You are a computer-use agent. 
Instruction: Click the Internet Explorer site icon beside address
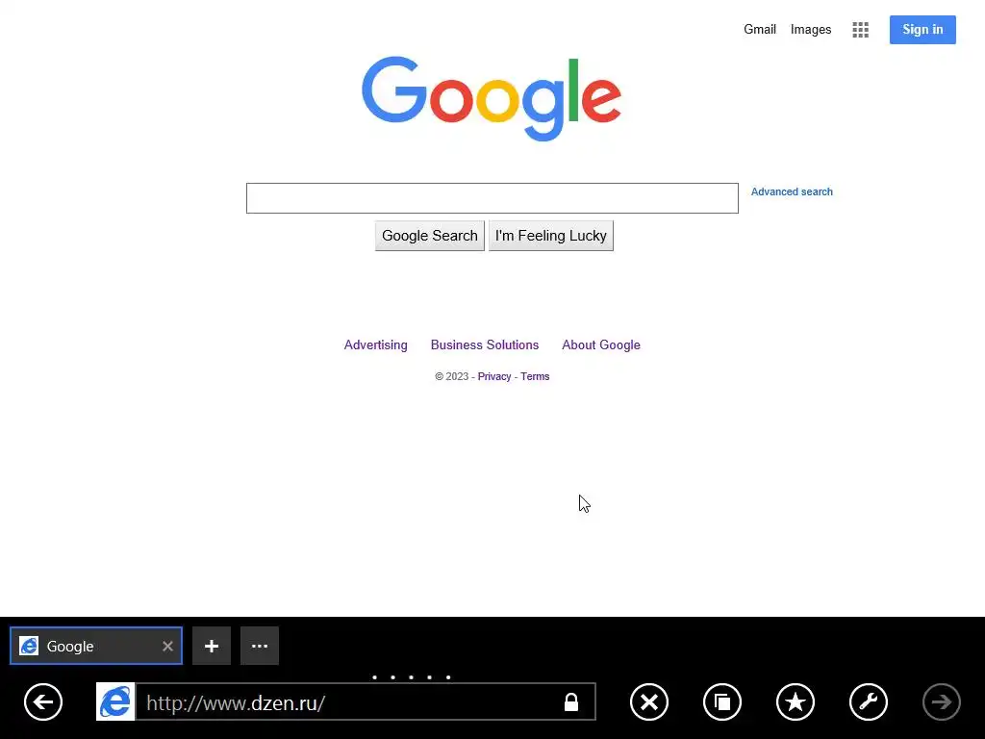(115, 701)
